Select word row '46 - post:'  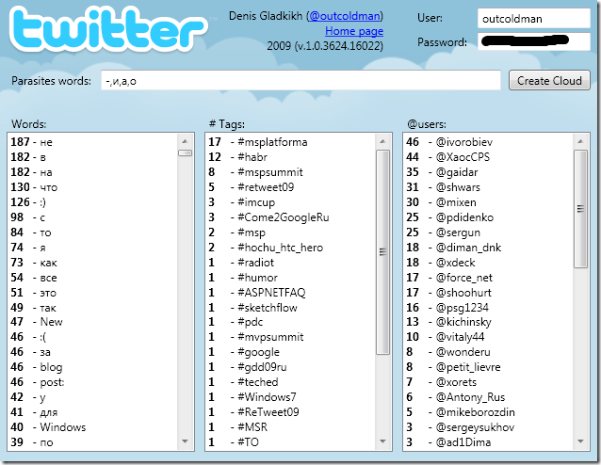tap(92, 382)
